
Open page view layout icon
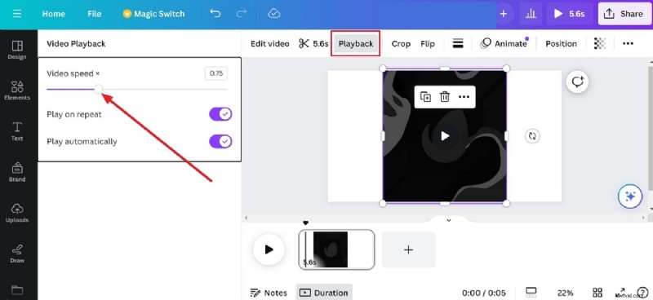click(x=531, y=293)
